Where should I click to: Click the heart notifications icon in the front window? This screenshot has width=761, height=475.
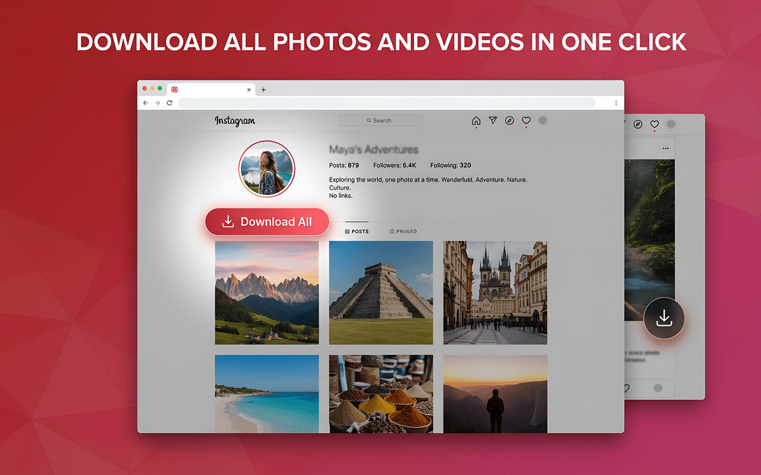click(x=526, y=121)
